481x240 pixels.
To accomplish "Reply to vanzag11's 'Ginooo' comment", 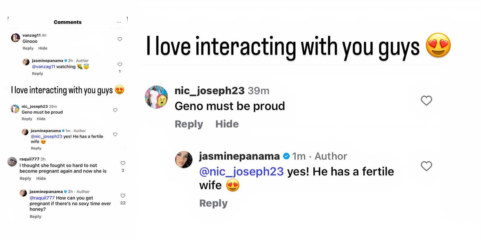I will (x=28, y=48).
